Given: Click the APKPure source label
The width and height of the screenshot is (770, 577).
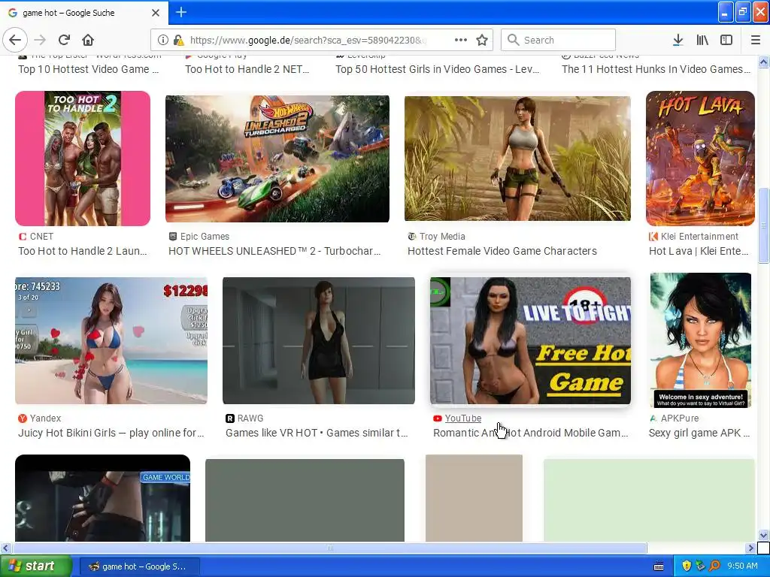Looking at the screenshot, I should pyautogui.click(x=680, y=418).
